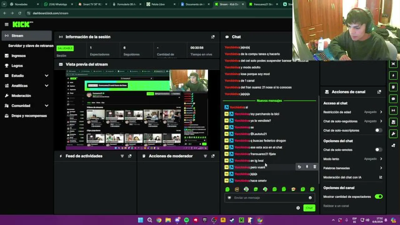Pop out the Feed de actividades panel

click(x=130, y=156)
